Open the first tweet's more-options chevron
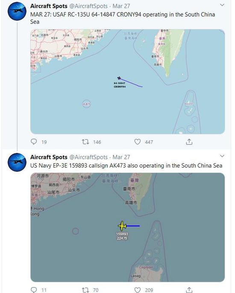This screenshot has height=293, width=235. point(222,5)
